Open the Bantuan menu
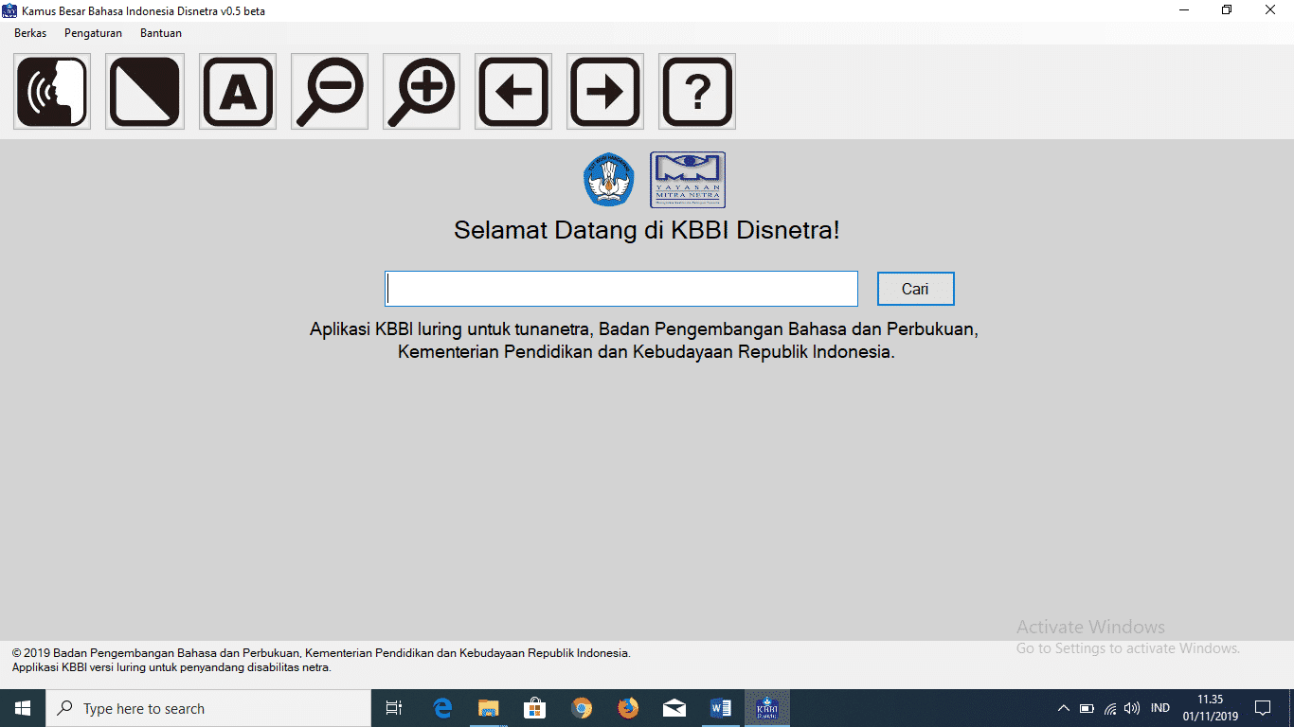 [x=161, y=33]
